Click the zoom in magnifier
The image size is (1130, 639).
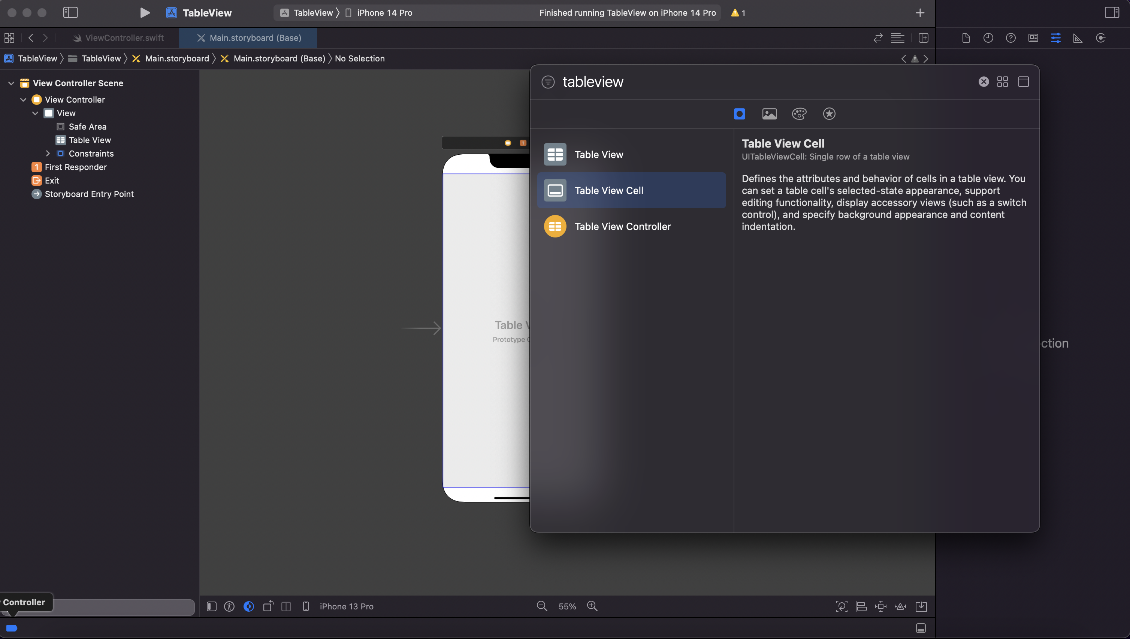click(592, 606)
